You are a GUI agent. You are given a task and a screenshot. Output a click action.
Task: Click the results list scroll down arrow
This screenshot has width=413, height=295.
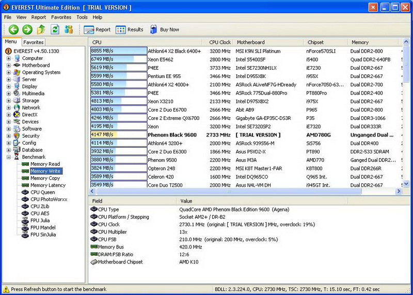[x=406, y=184]
